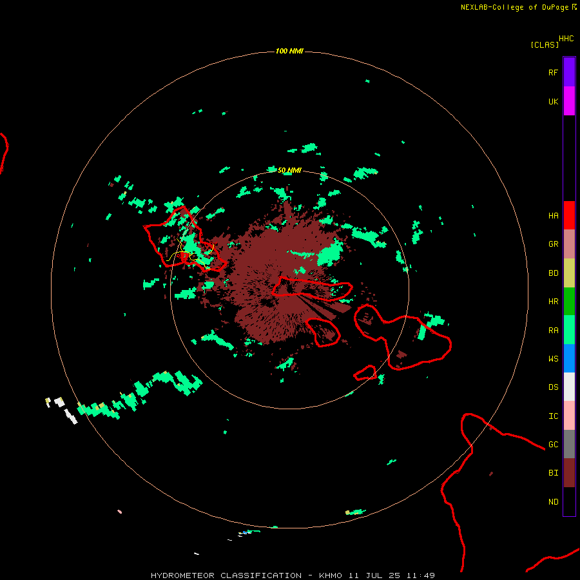This screenshot has height=580, width=580.
Task: Click the ND legend label
Action: (x=553, y=502)
